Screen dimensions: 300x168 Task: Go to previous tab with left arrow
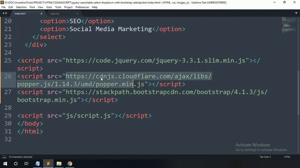click(3, 14)
